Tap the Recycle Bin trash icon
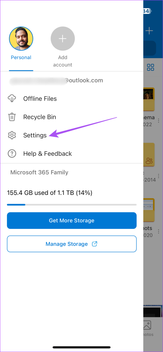 12,117
